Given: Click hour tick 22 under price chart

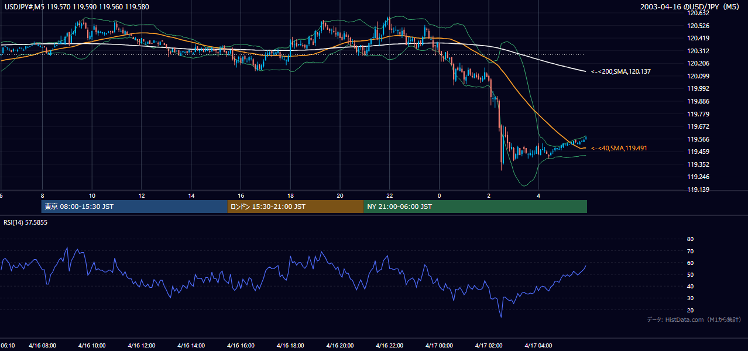Looking at the screenshot, I should click(x=390, y=195).
